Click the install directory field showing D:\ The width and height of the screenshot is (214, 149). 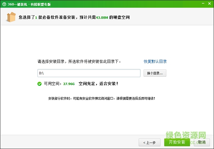[x=89, y=73]
